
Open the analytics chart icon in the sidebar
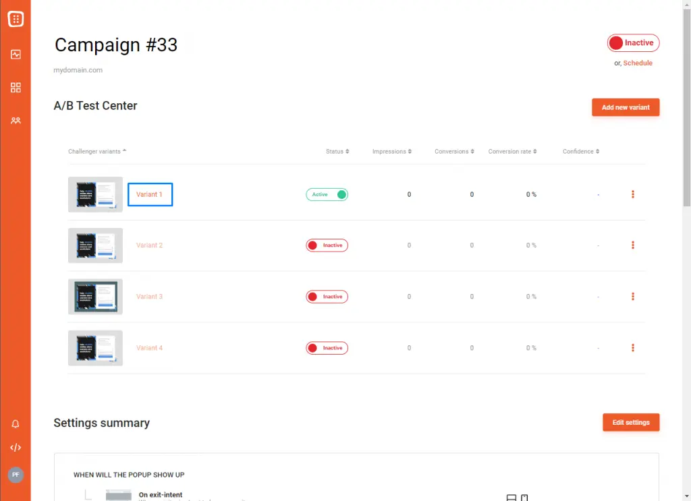(16, 55)
